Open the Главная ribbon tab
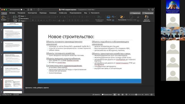Image resolution: width=185 pixels, height=104 pixels. tap(4, 13)
